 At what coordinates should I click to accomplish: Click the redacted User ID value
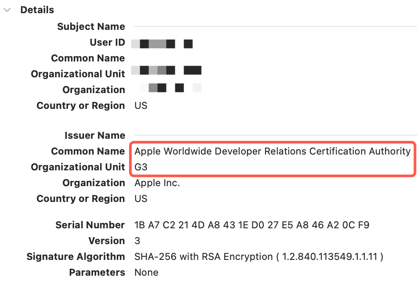[162, 44]
